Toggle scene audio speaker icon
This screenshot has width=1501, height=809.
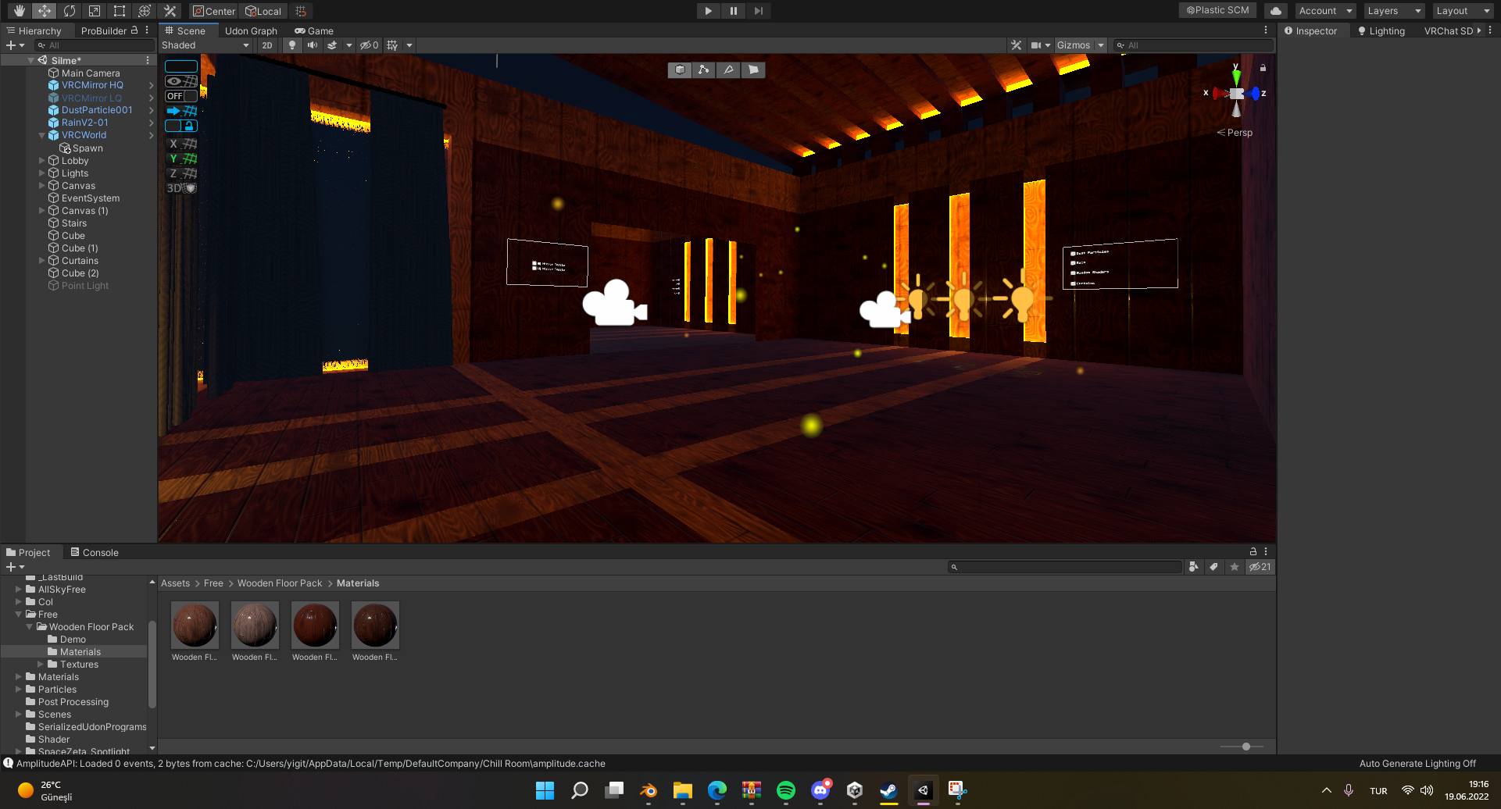tap(313, 45)
